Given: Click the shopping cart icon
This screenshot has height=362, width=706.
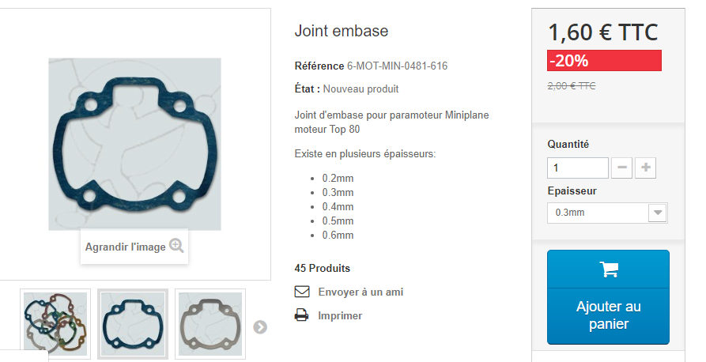Looking at the screenshot, I should [x=609, y=270].
